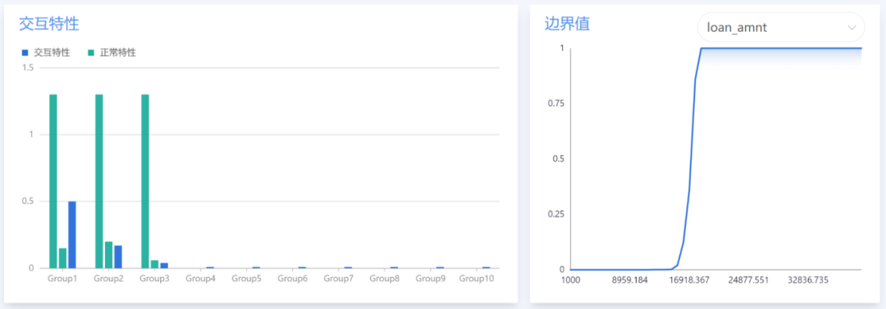This screenshot has height=309, width=886.
Task: Click the 交互特性 panel title
Action: click(49, 24)
